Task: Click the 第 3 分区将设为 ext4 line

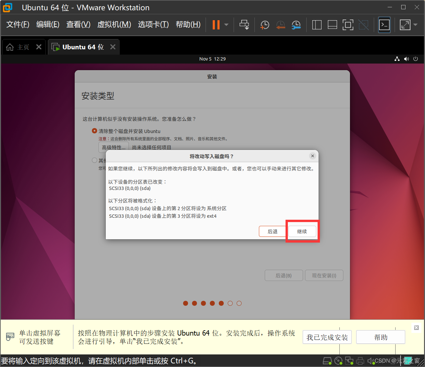Action: click(x=163, y=216)
